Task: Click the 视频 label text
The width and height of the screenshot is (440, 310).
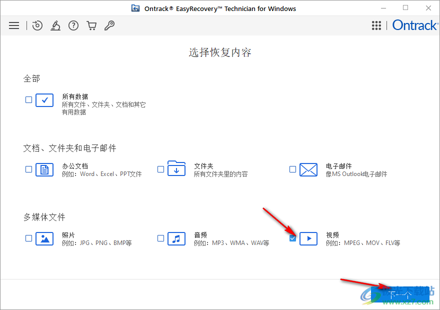Action: tap(332, 235)
